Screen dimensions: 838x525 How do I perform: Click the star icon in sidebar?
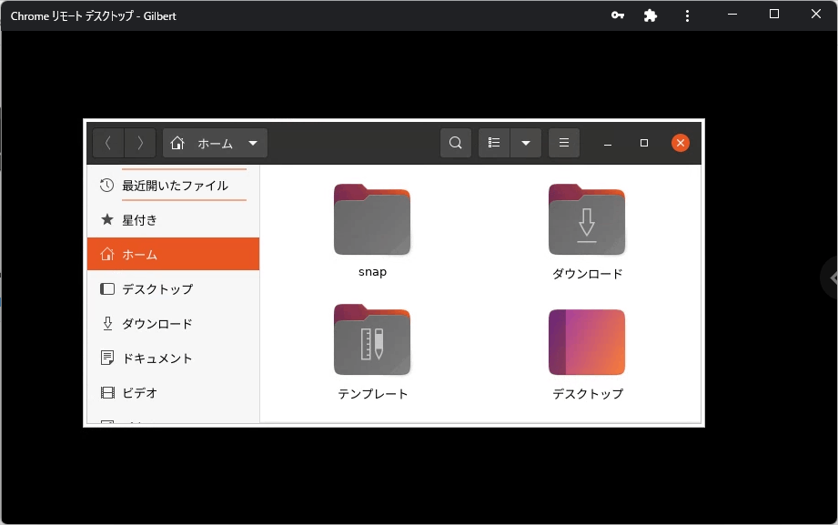pos(107,219)
